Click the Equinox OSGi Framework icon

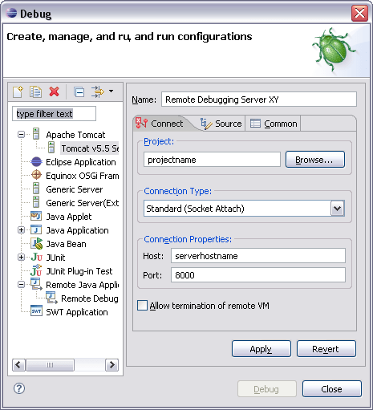(36, 175)
